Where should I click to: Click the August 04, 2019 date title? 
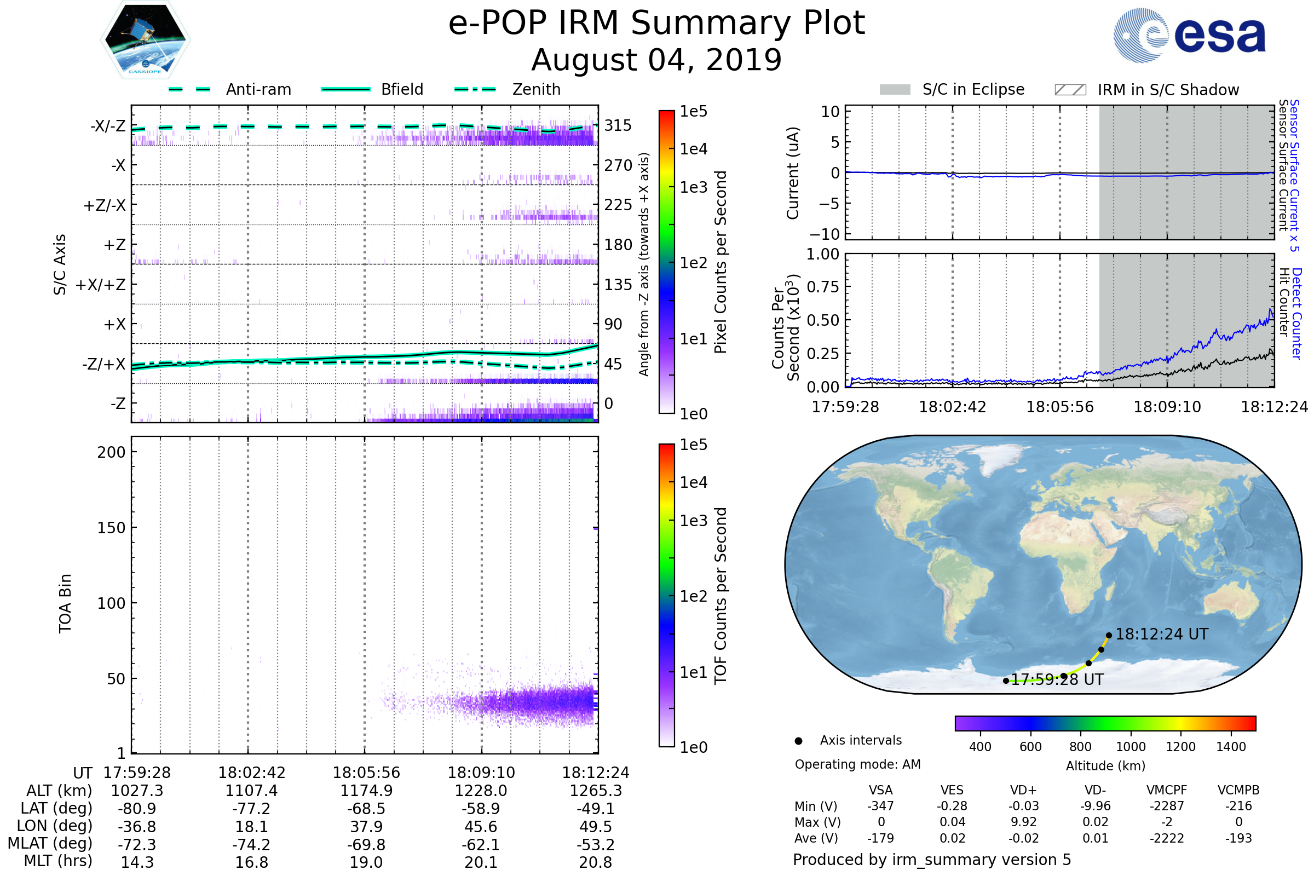(656, 60)
